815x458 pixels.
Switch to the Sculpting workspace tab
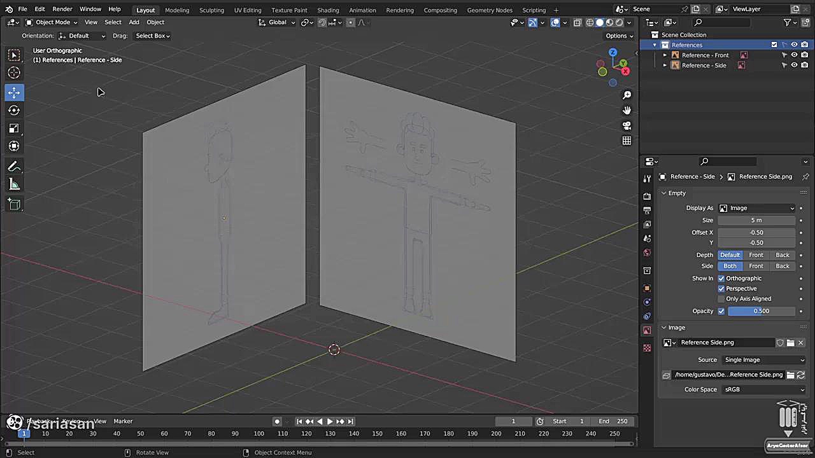(x=211, y=10)
